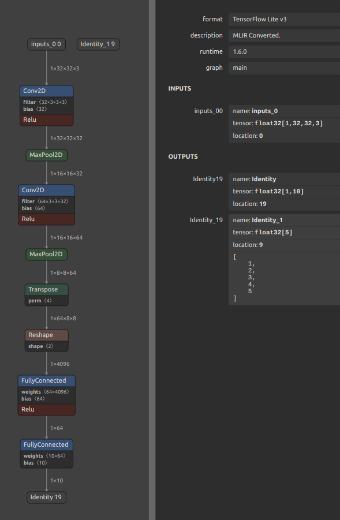Click the runtime field 1.6.0

click(x=284, y=51)
